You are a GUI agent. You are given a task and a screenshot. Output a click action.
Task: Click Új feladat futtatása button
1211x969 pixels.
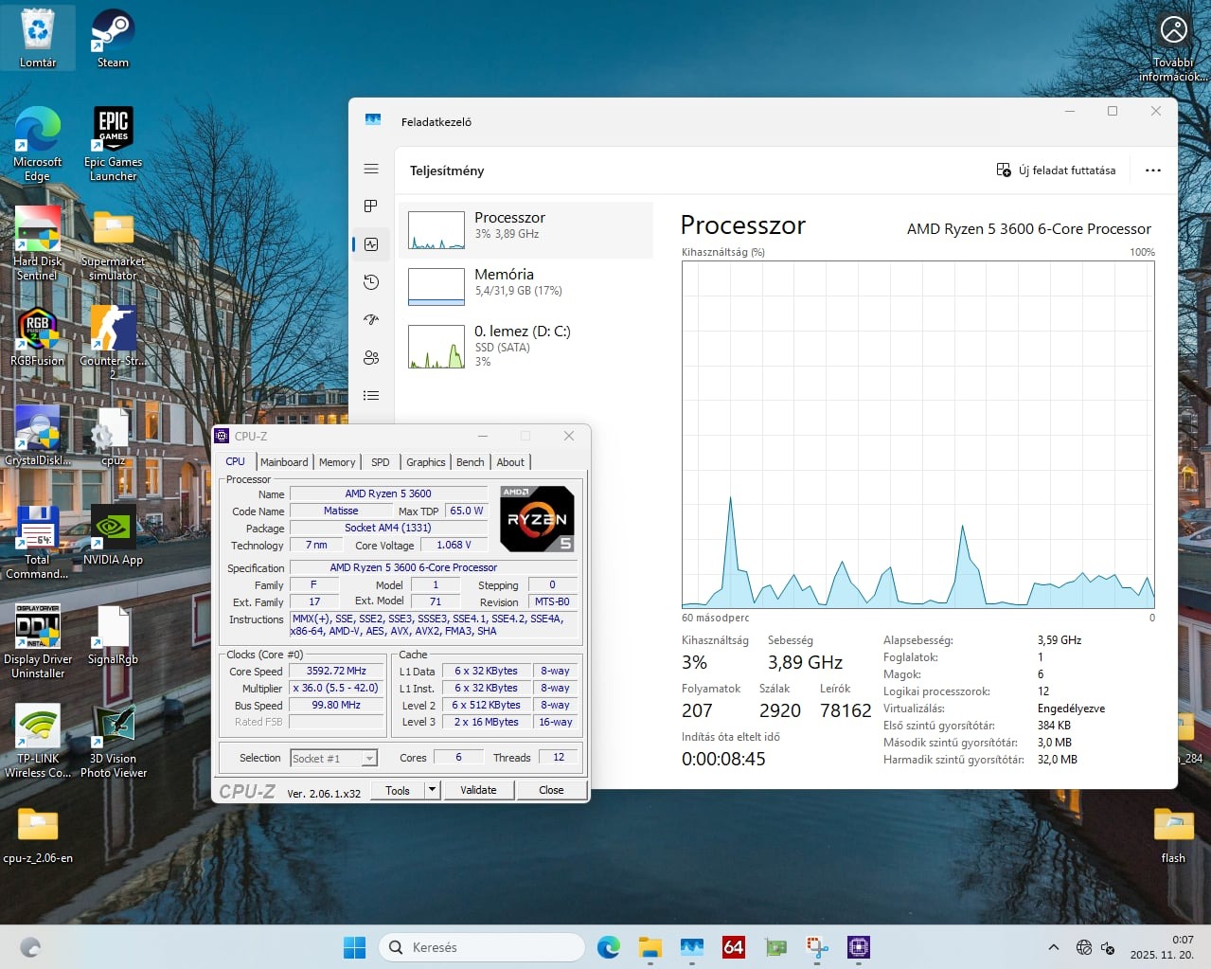pos(1056,170)
